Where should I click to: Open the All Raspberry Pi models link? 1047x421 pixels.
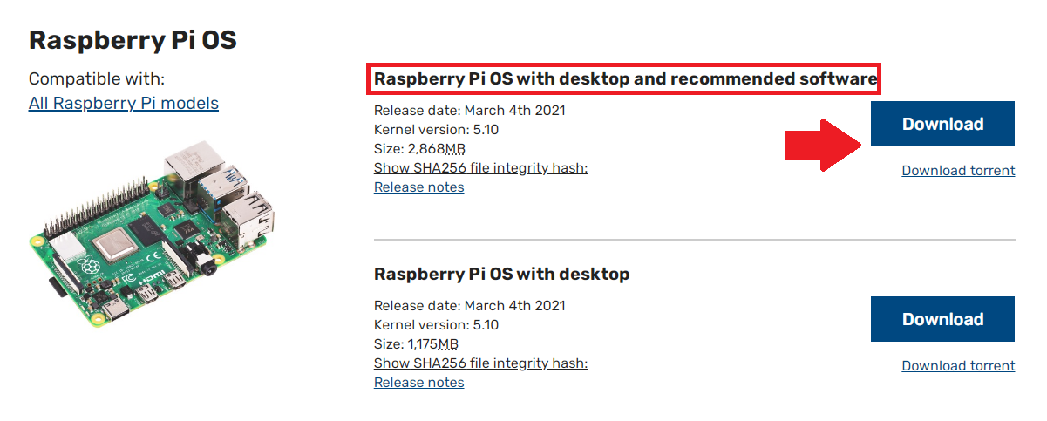(124, 103)
